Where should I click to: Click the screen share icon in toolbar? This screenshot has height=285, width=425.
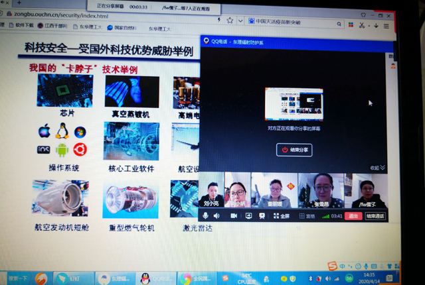click(x=248, y=216)
